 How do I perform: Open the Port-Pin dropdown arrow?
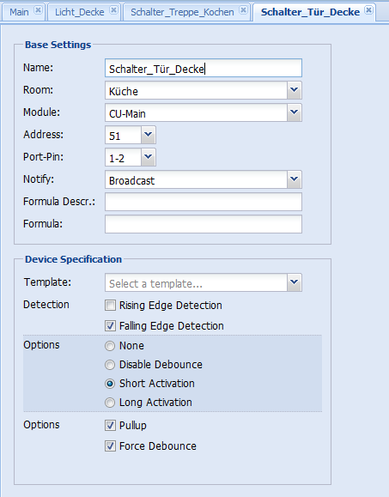pyautogui.click(x=148, y=157)
